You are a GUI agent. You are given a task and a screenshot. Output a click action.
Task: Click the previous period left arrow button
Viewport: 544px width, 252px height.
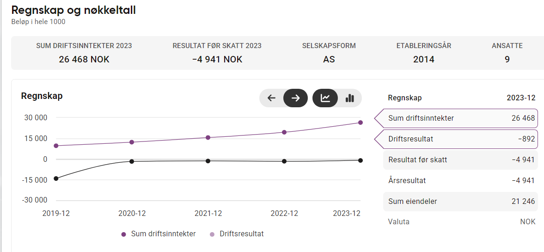click(x=272, y=98)
